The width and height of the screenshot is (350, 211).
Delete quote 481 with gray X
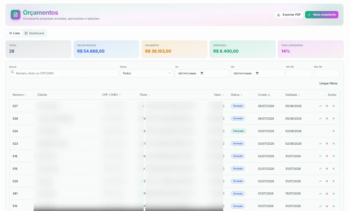coord(333,194)
